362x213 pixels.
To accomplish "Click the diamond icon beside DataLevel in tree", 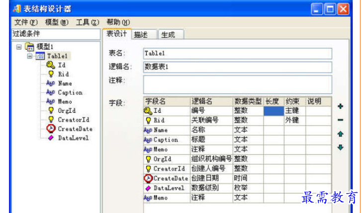I will tap(51, 138).
